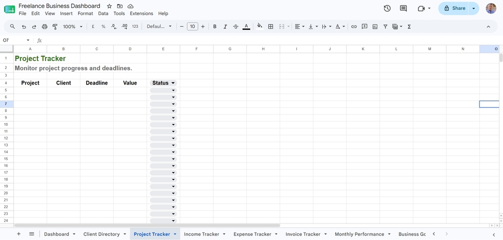Image resolution: width=503 pixels, height=240 pixels.
Task: Open the account profile picture
Action: pos(491,8)
